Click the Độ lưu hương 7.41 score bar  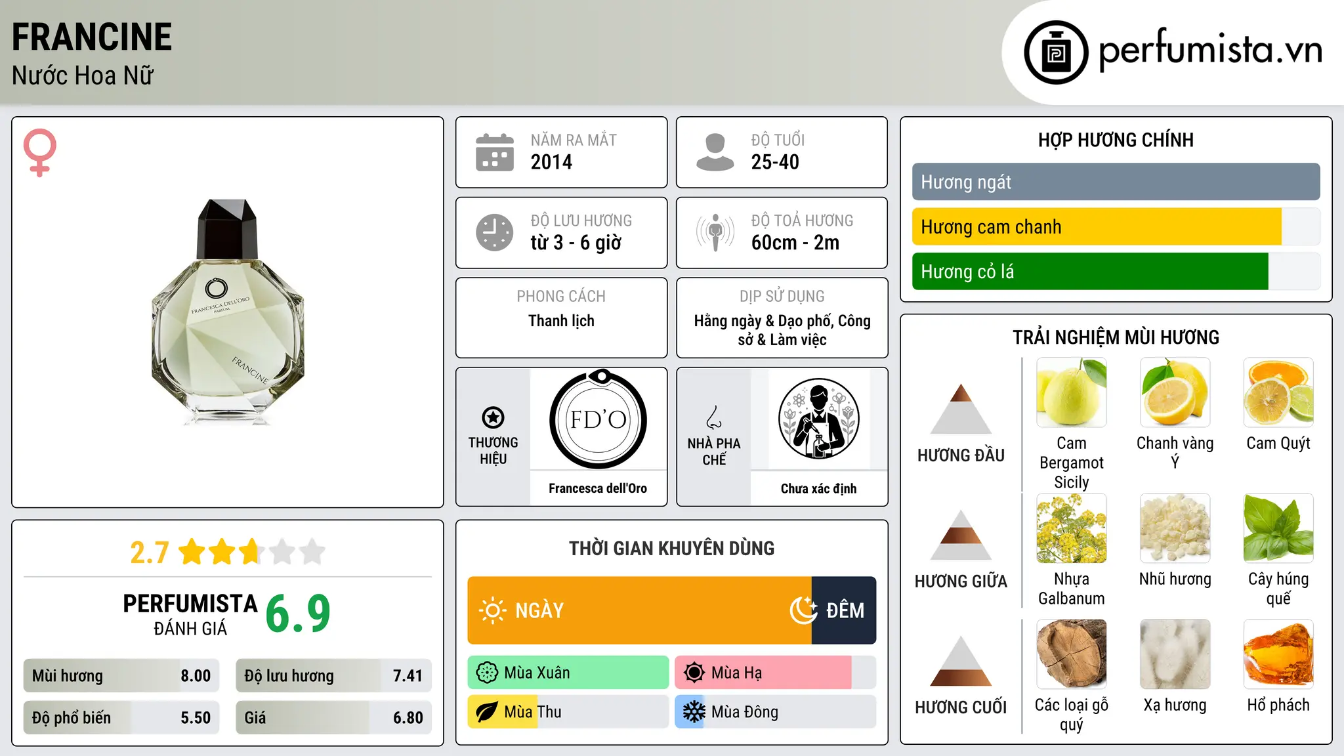click(x=333, y=675)
